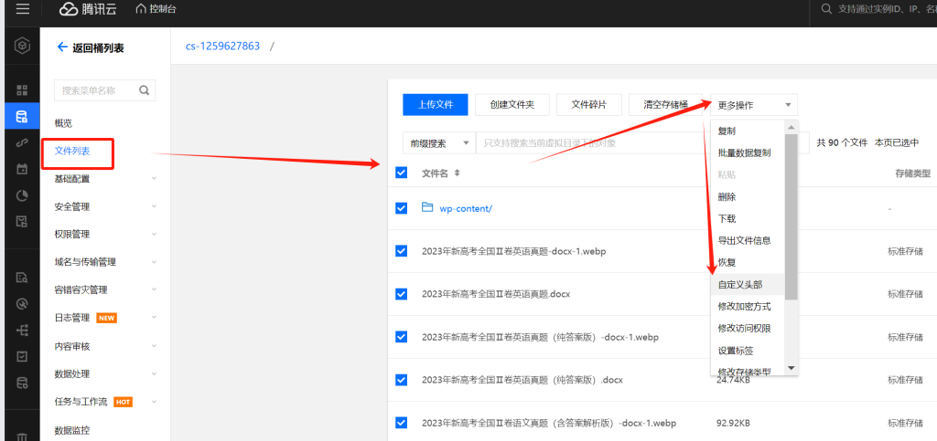937x441 pixels.
Task: Click the sort arrows next to 文件名
Action: [x=458, y=173]
